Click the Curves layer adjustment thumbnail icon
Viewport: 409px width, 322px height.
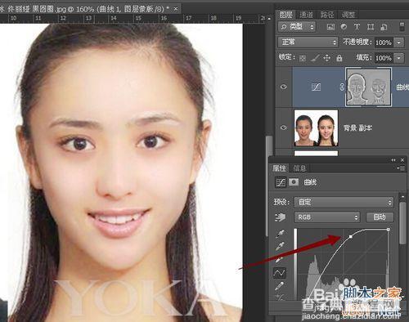point(316,87)
